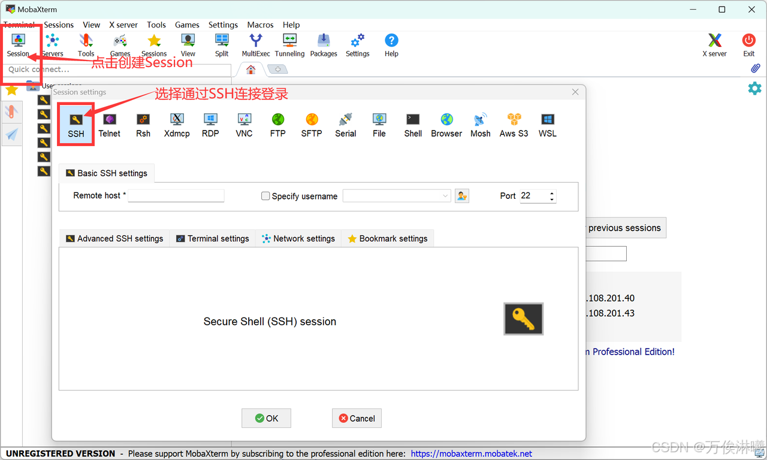Image resolution: width=767 pixels, height=460 pixels.
Task: Click the Remote host input field
Action: [176, 196]
